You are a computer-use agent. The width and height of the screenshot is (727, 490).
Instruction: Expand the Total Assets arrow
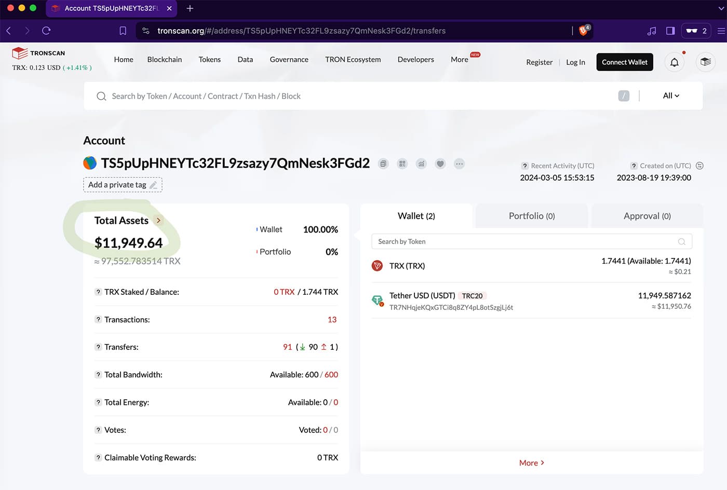click(x=158, y=221)
